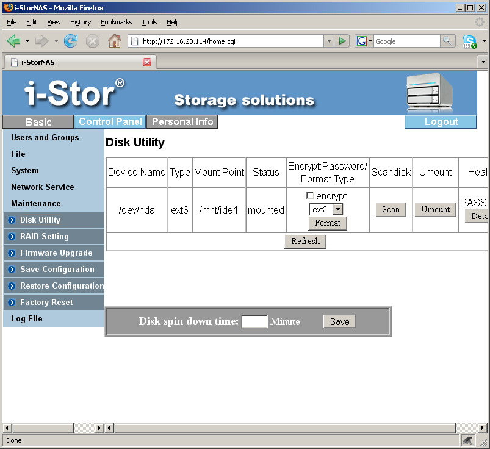
Task: Open the Maintenance sidebar section
Action: pos(36,203)
